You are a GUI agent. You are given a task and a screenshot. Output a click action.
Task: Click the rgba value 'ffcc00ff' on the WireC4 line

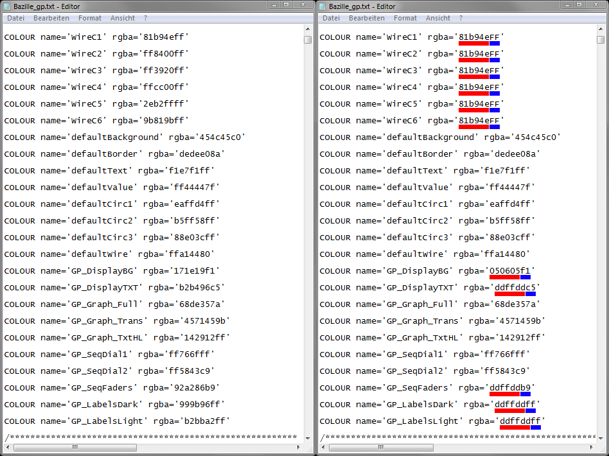(x=164, y=87)
